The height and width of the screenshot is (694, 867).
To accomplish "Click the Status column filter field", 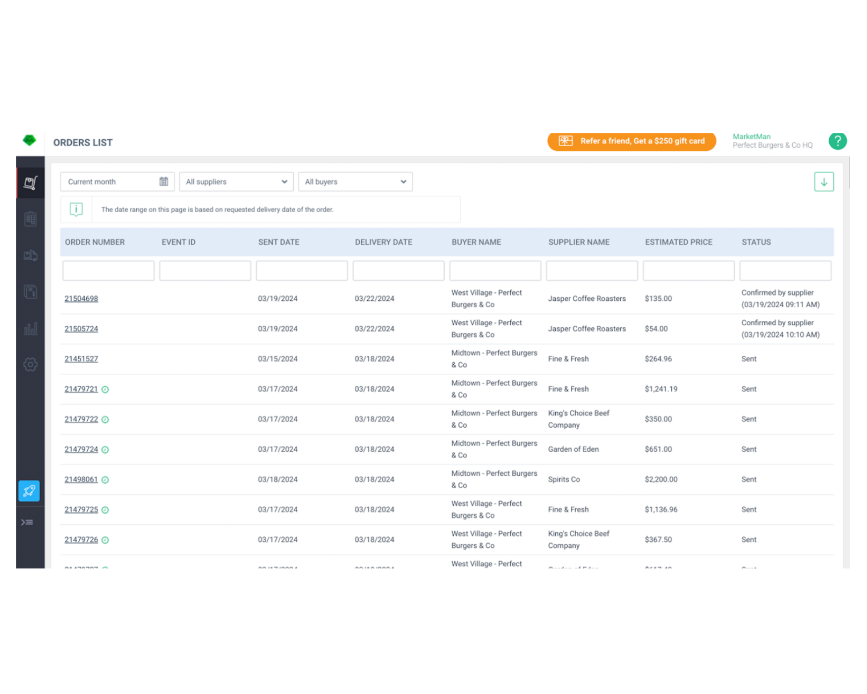I will [x=785, y=271].
